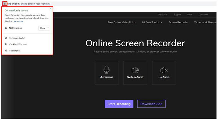
Task: Click the 'Connection is secure' heading
Action: pyautogui.click(x=16, y=10)
